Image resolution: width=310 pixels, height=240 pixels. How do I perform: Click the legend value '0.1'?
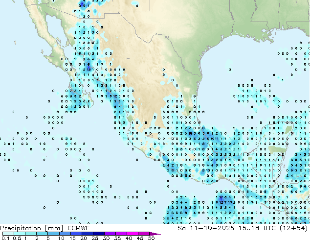(x=6, y=238)
